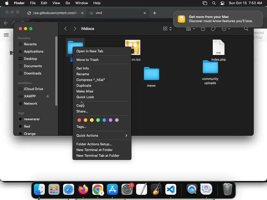Go forward in Finder htdocs window

point(75,29)
